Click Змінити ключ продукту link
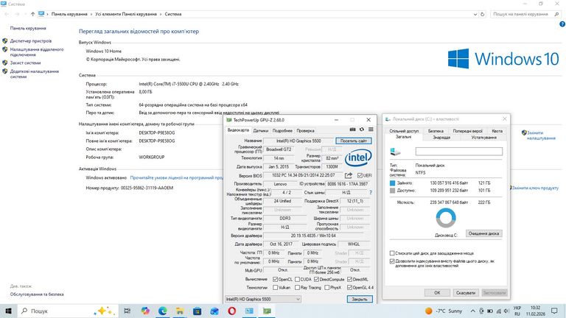Image resolution: width=566 pixels, height=318 pixels. (x=535, y=188)
